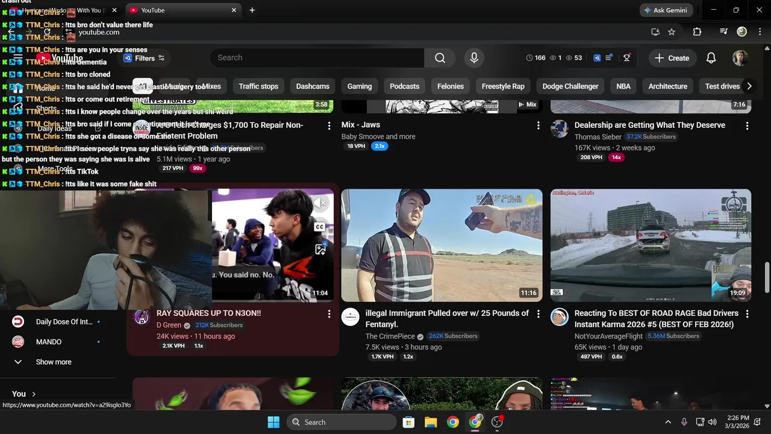
Task: Open The CrimePiece channel link
Action: coord(389,336)
